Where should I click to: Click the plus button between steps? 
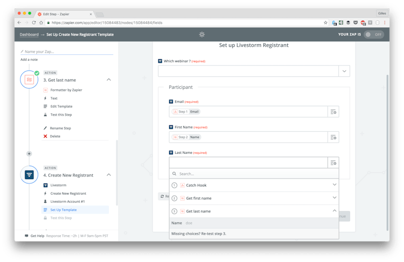coord(29,153)
